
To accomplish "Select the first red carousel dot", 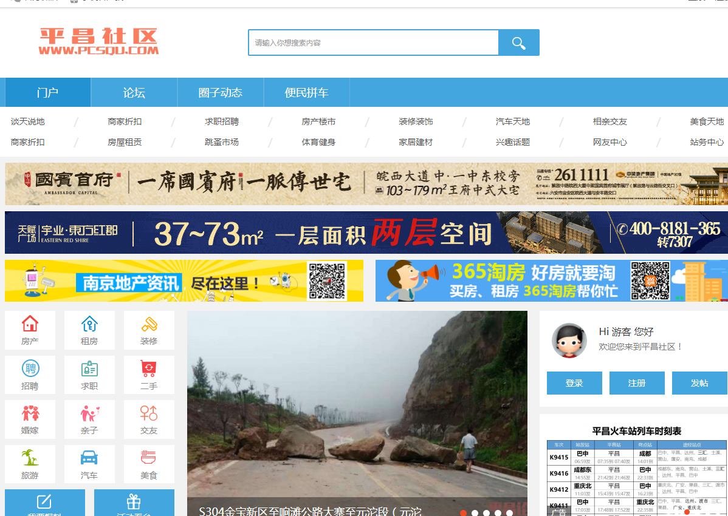I will 464,513.
